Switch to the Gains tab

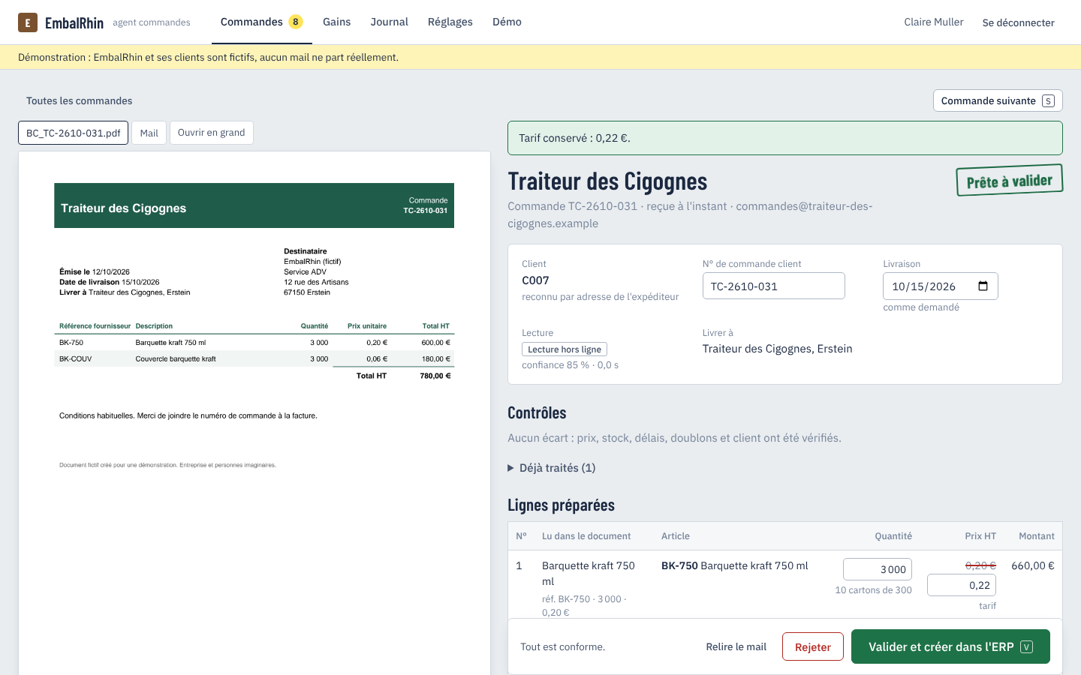[336, 22]
